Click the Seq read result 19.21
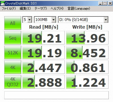Screen dimensions: 113x102 (44, 38)
